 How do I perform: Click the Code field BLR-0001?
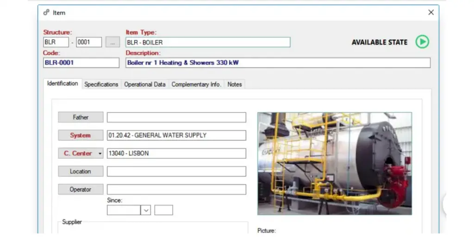pyautogui.click(x=81, y=63)
